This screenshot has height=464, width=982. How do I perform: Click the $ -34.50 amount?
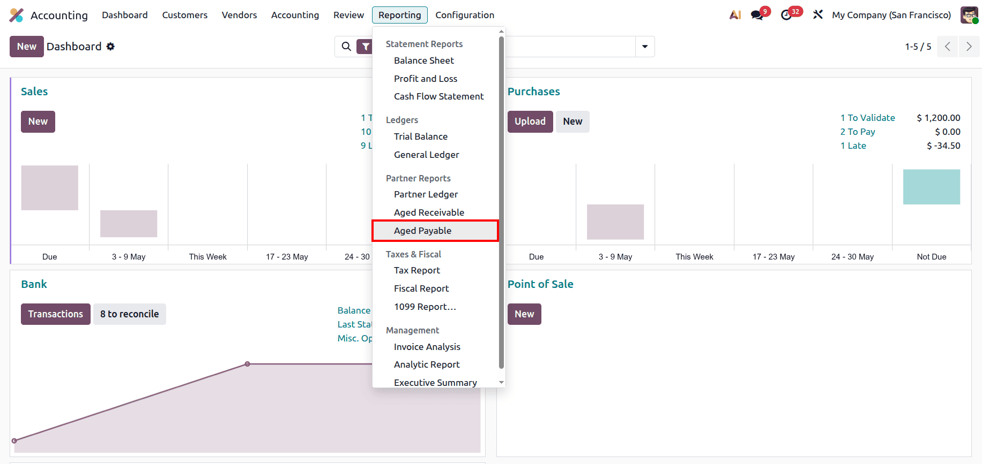point(943,146)
